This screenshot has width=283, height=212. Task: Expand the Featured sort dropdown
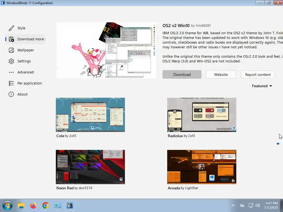[x=262, y=86]
